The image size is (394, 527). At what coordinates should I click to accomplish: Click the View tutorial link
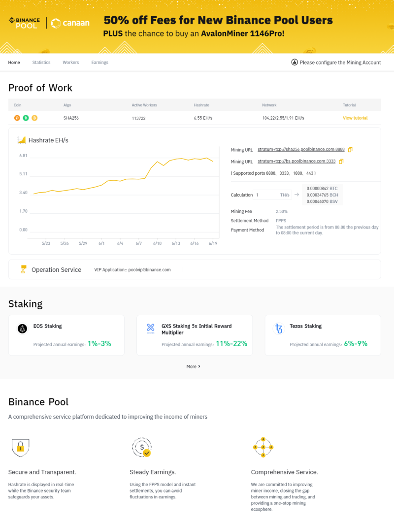click(x=355, y=118)
